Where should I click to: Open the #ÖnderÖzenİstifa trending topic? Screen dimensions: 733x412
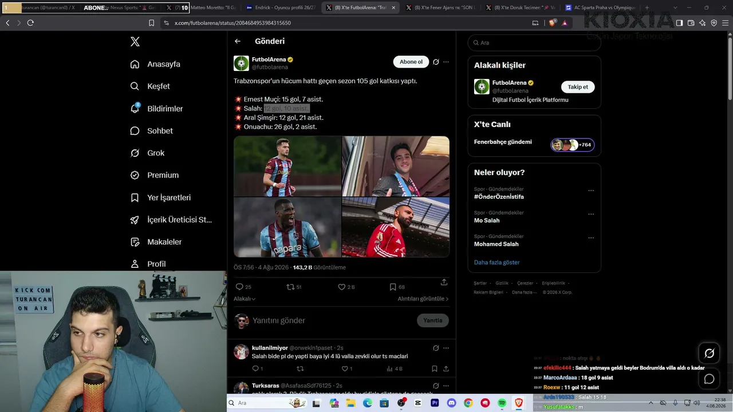(499, 197)
